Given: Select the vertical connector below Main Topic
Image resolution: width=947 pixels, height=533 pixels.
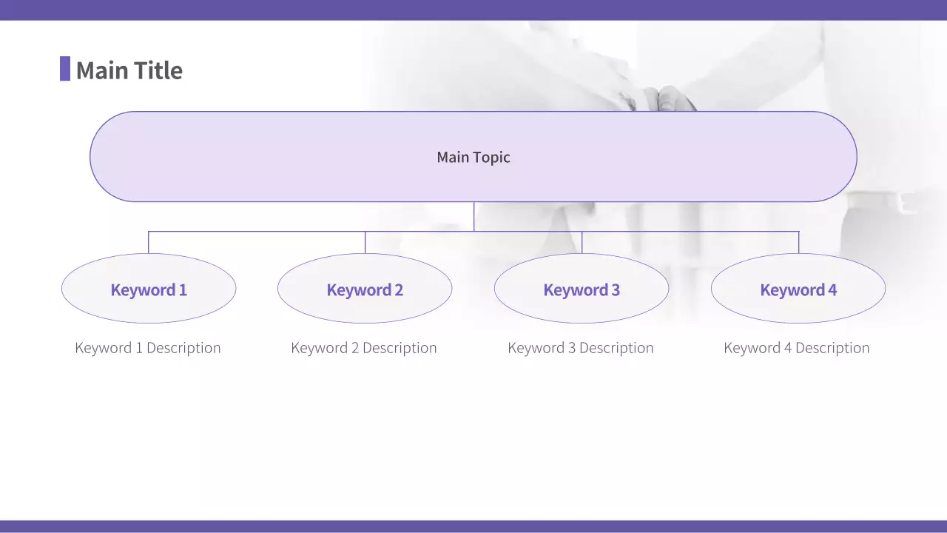Looking at the screenshot, I should [473, 216].
